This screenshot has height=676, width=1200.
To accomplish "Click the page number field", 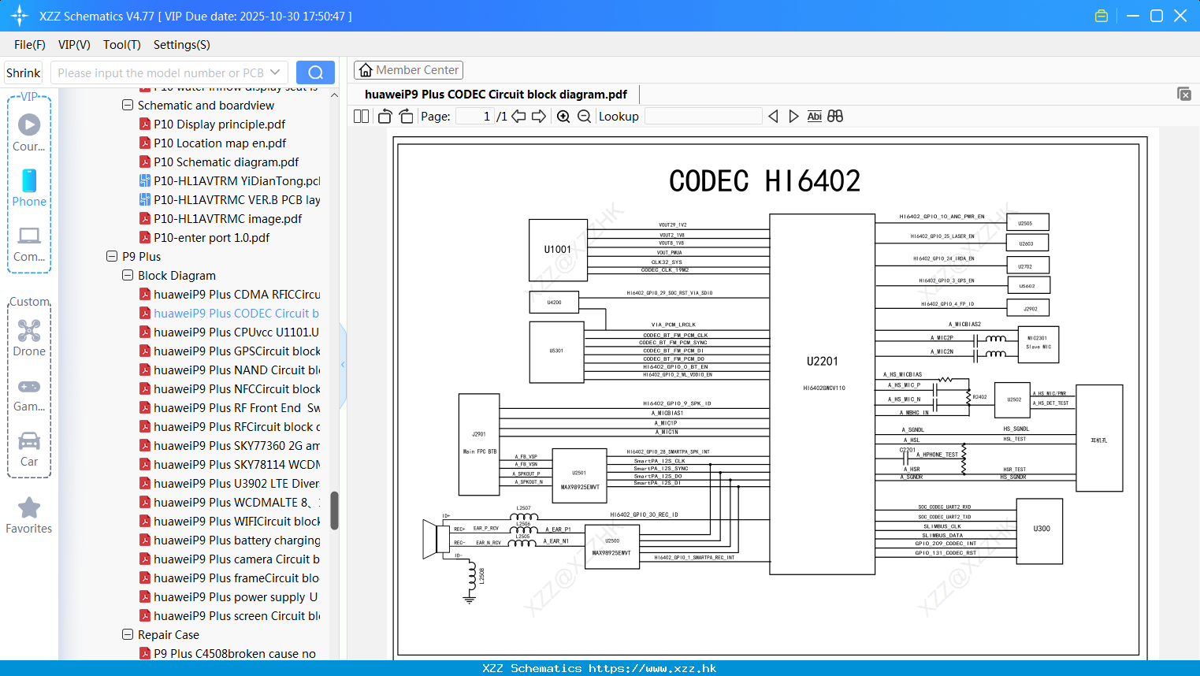I will pos(475,117).
